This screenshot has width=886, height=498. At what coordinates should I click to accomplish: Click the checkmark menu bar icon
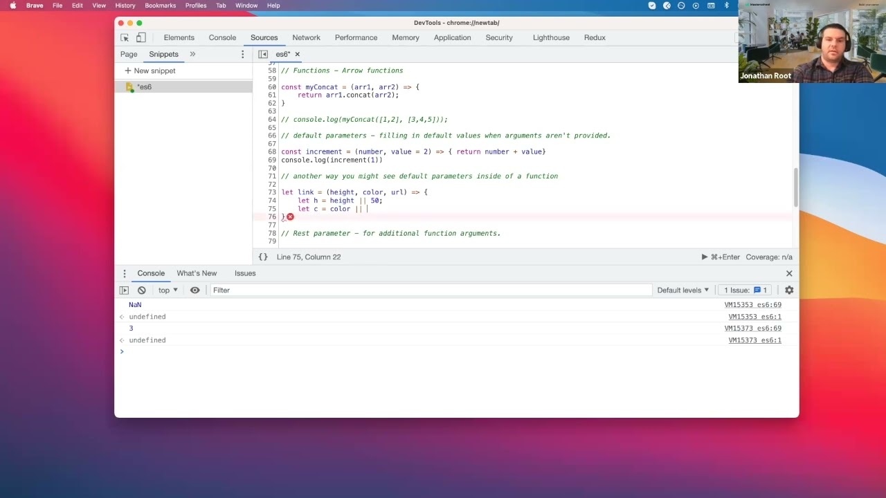point(652,6)
